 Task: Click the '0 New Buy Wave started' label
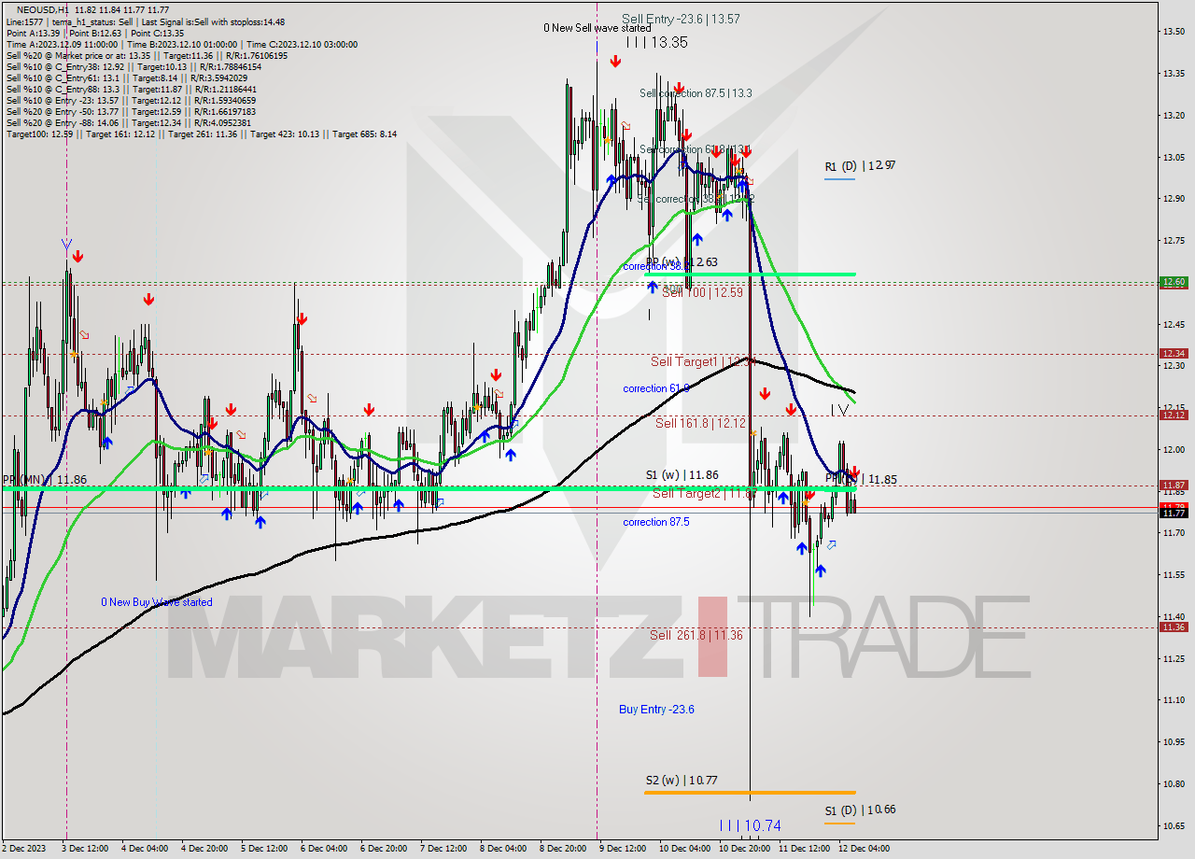[x=157, y=602]
